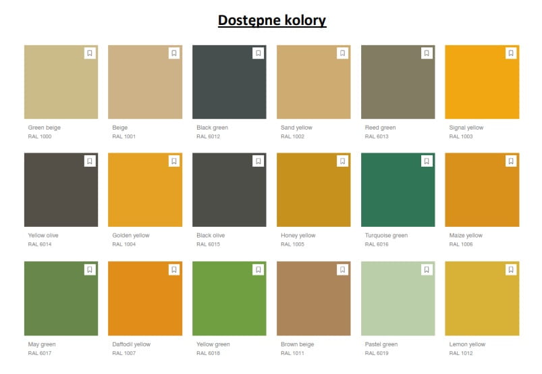Bookmark the Yellow olive RAL 6014 color
The height and width of the screenshot is (374, 542).
coord(90,161)
